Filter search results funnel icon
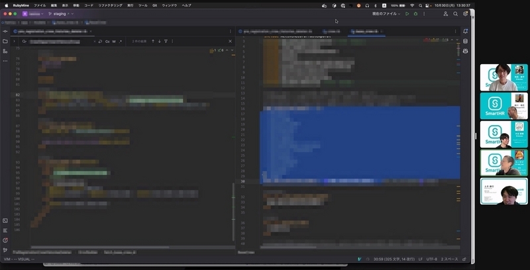The height and width of the screenshot is (270, 530). [x=166, y=41]
